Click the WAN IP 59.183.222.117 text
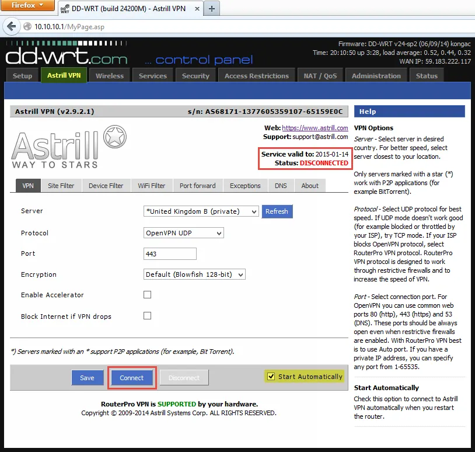 pos(435,61)
